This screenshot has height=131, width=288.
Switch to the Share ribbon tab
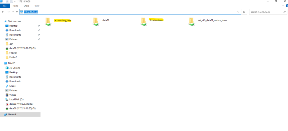click(26, 6)
